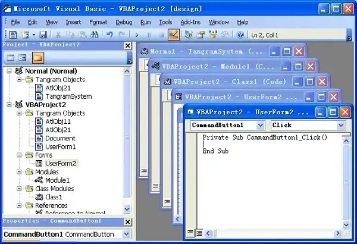Open the Window menu
The width and height of the screenshot is (357, 244).
[x=219, y=22]
